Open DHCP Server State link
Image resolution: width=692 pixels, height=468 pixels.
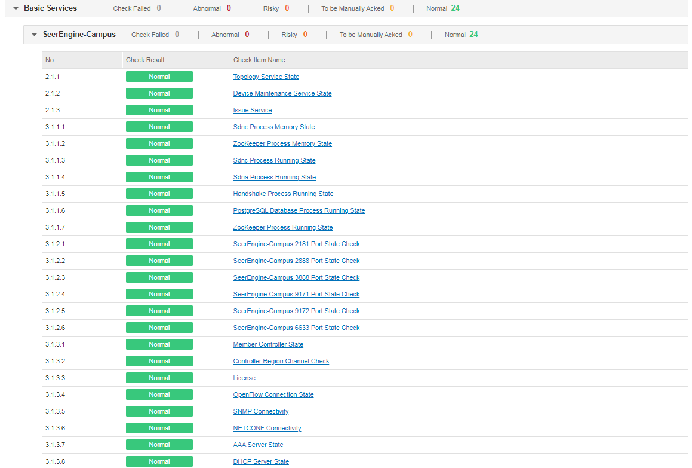262,461
